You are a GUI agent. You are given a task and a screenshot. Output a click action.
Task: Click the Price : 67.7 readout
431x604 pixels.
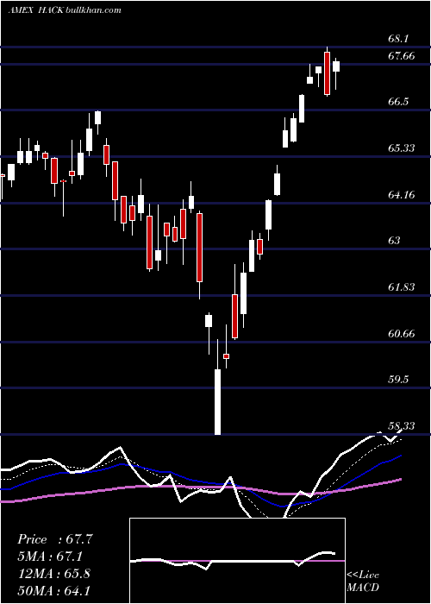(55, 539)
